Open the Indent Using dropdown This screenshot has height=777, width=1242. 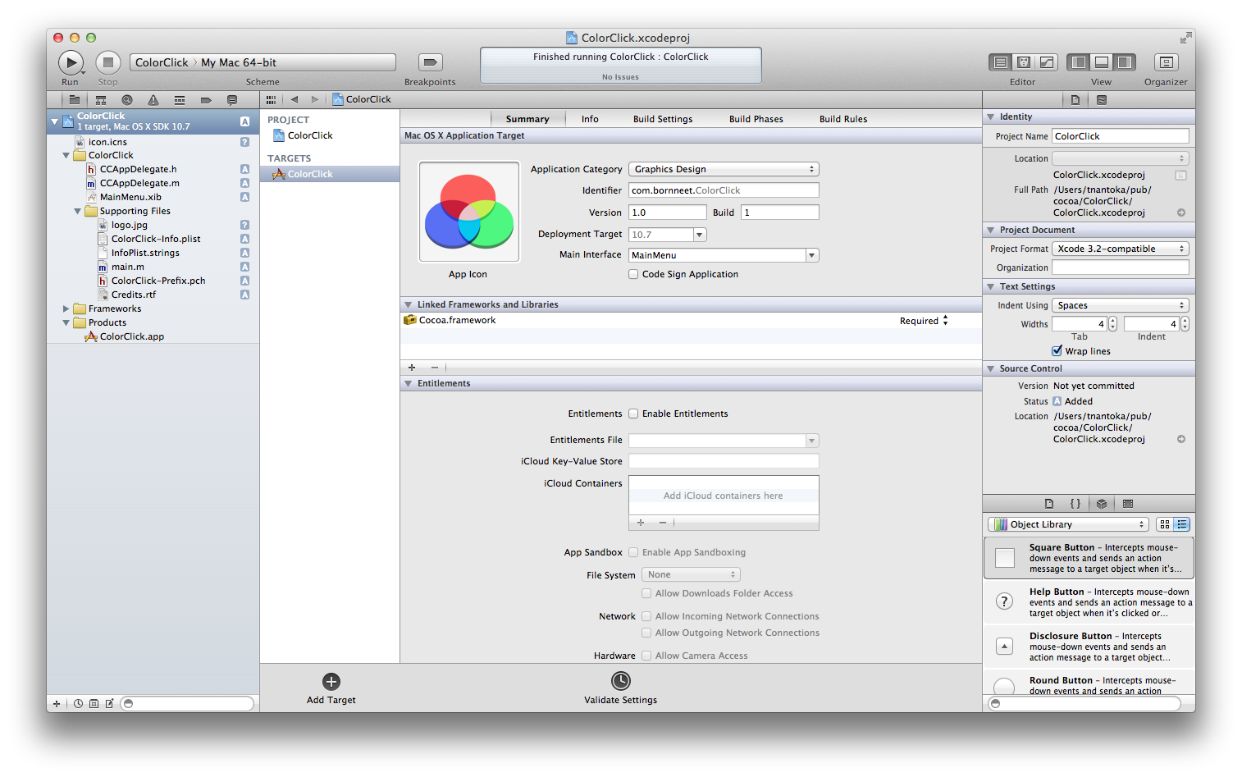1121,305
